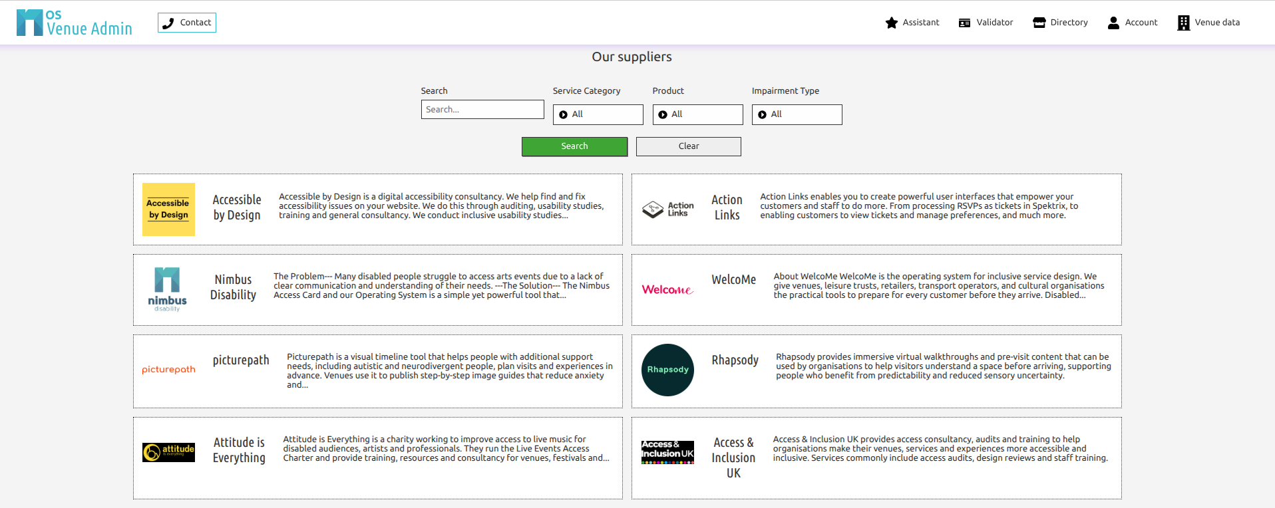Click the phone icon in Contact button

[x=168, y=23]
